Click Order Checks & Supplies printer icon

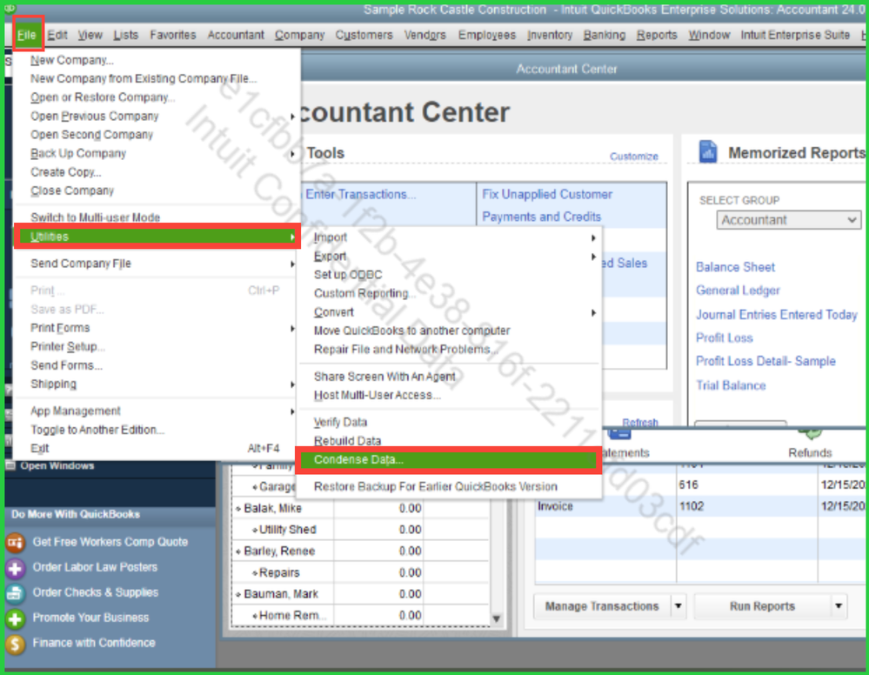(15, 593)
